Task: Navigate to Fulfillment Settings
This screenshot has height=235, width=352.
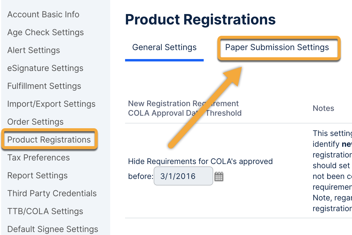Action: 44,86
